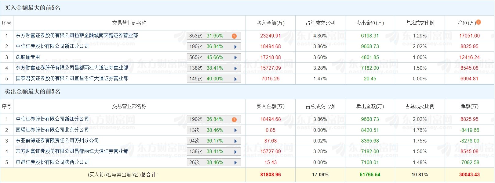Image resolution: width=495 pixels, height=183 pixels.
Task: Select sell amount 7108.01
Action: (370, 163)
